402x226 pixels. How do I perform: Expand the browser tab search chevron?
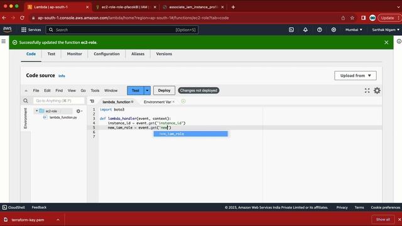coord(399,7)
